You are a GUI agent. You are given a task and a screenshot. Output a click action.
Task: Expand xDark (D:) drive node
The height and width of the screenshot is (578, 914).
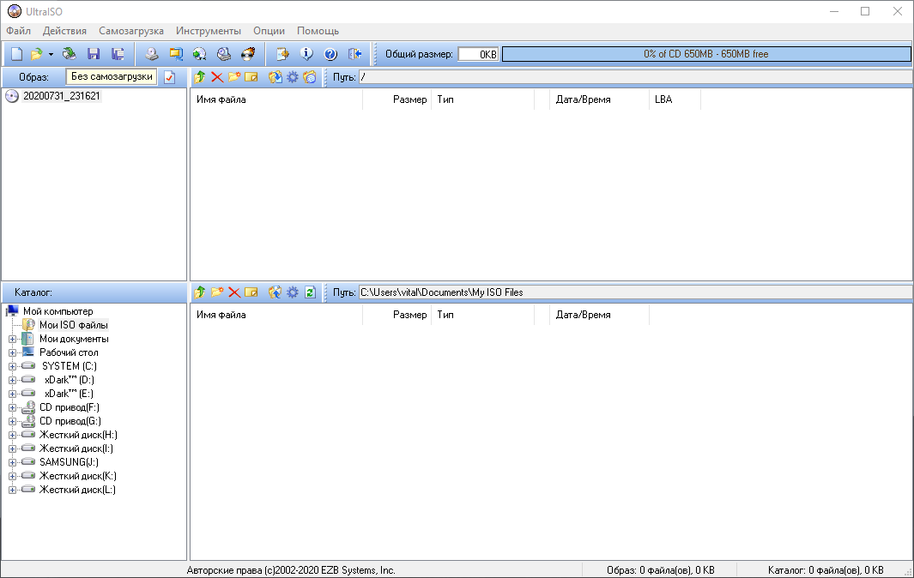click(x=12, y=380)
